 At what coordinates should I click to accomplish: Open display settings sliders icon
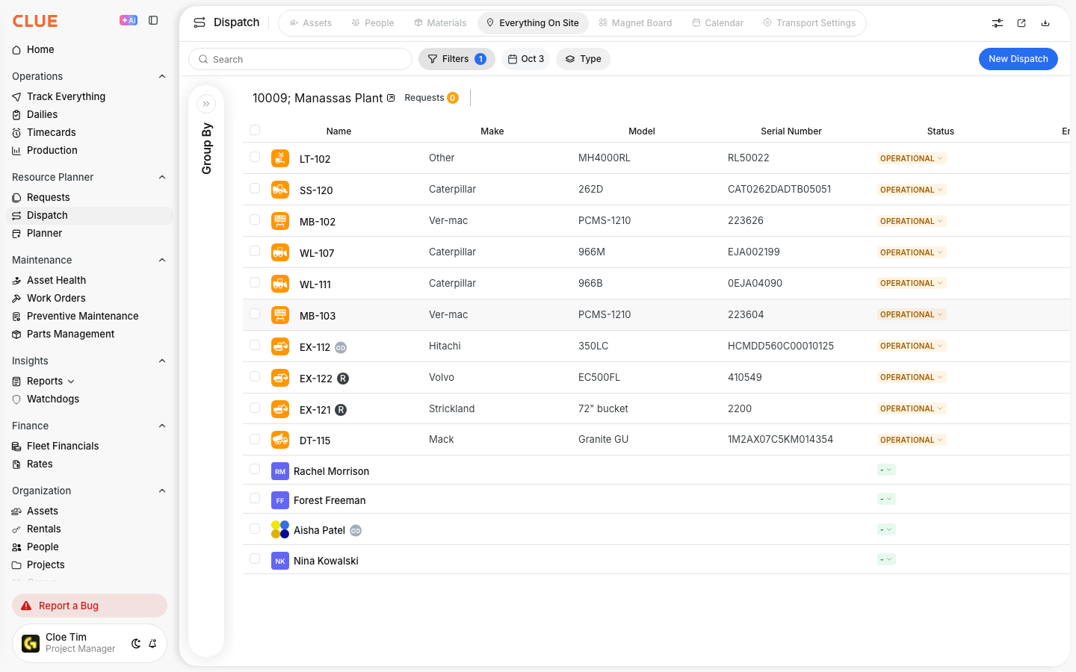[998, 23]
